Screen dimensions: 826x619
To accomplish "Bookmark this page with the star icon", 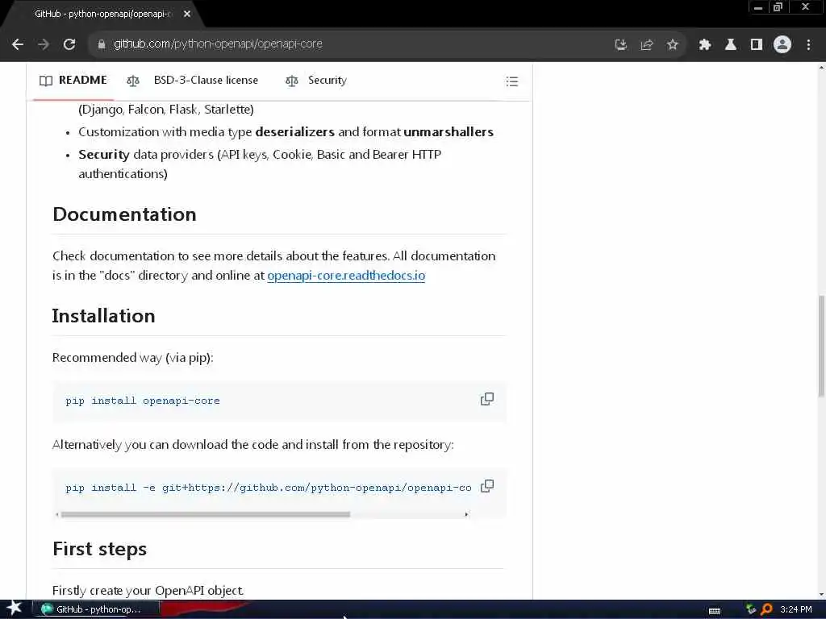I will click(x=672, y=45).
